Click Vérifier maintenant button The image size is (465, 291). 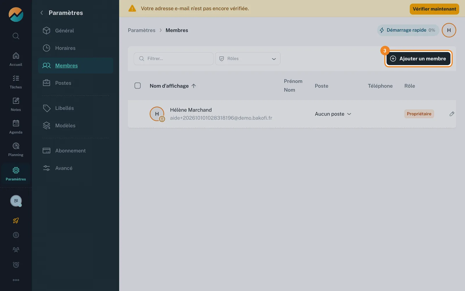click(434, 9)
